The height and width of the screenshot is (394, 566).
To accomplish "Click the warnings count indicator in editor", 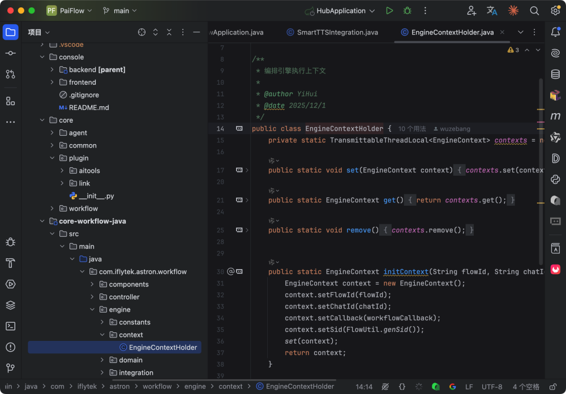I will [x=513, y=50].
